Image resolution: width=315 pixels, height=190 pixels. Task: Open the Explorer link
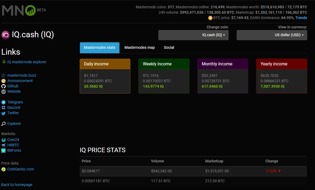tap(14, 124)
